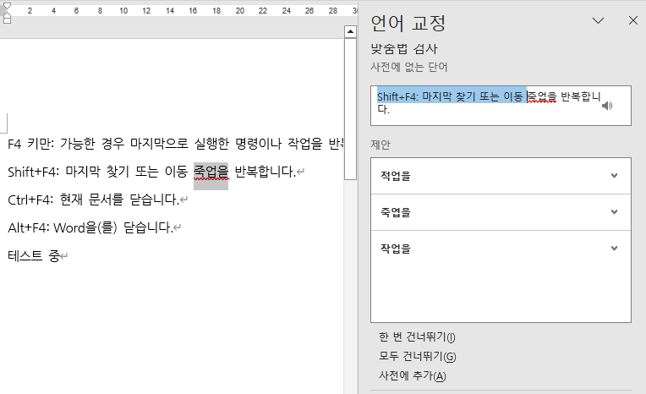This screenshot has width=646, height=394.
Task: Choose suggestion 작업을
Action: click(501, 249)
